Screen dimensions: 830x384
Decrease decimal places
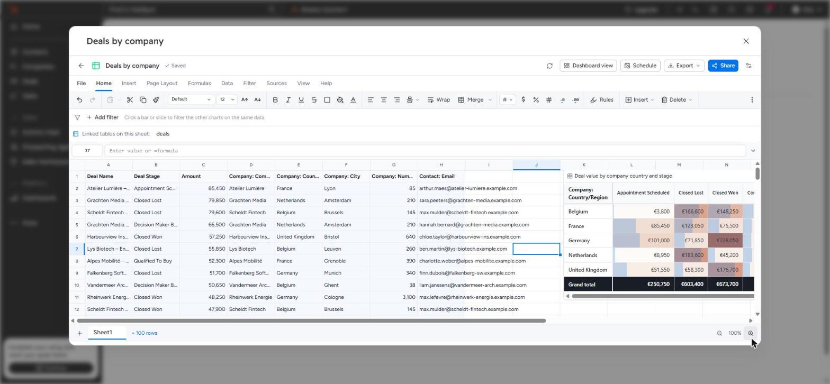pos(562,100)
